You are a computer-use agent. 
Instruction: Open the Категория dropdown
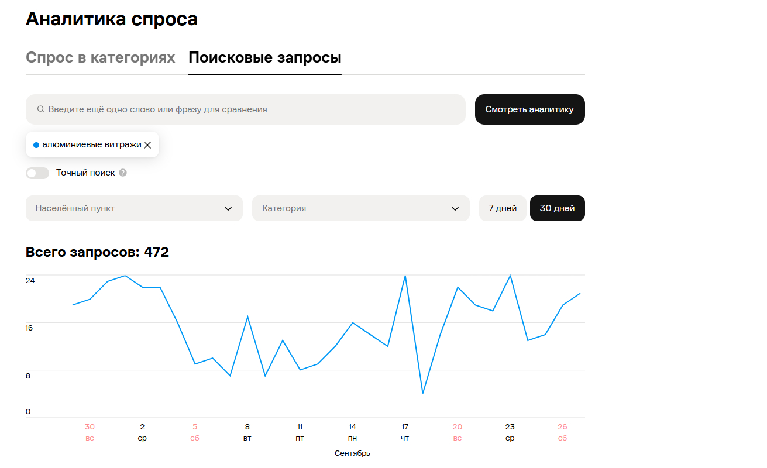(x=361, y=208)
